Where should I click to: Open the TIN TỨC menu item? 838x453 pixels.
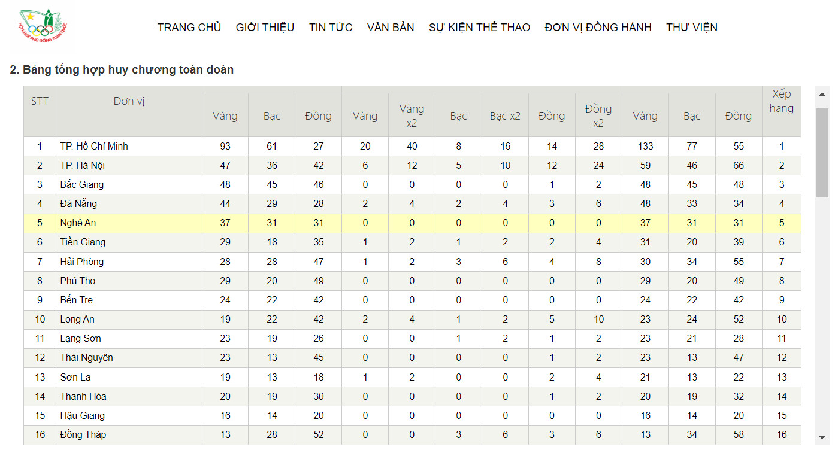pyautogui.click(x=331, y=28)
